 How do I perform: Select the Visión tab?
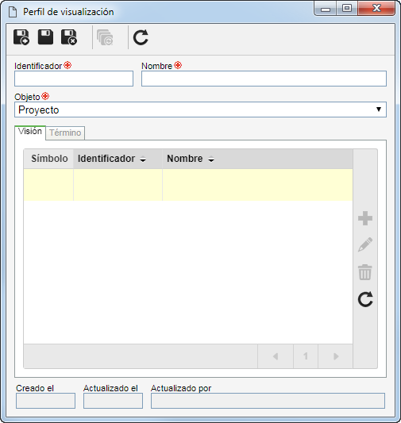[30, 132]
